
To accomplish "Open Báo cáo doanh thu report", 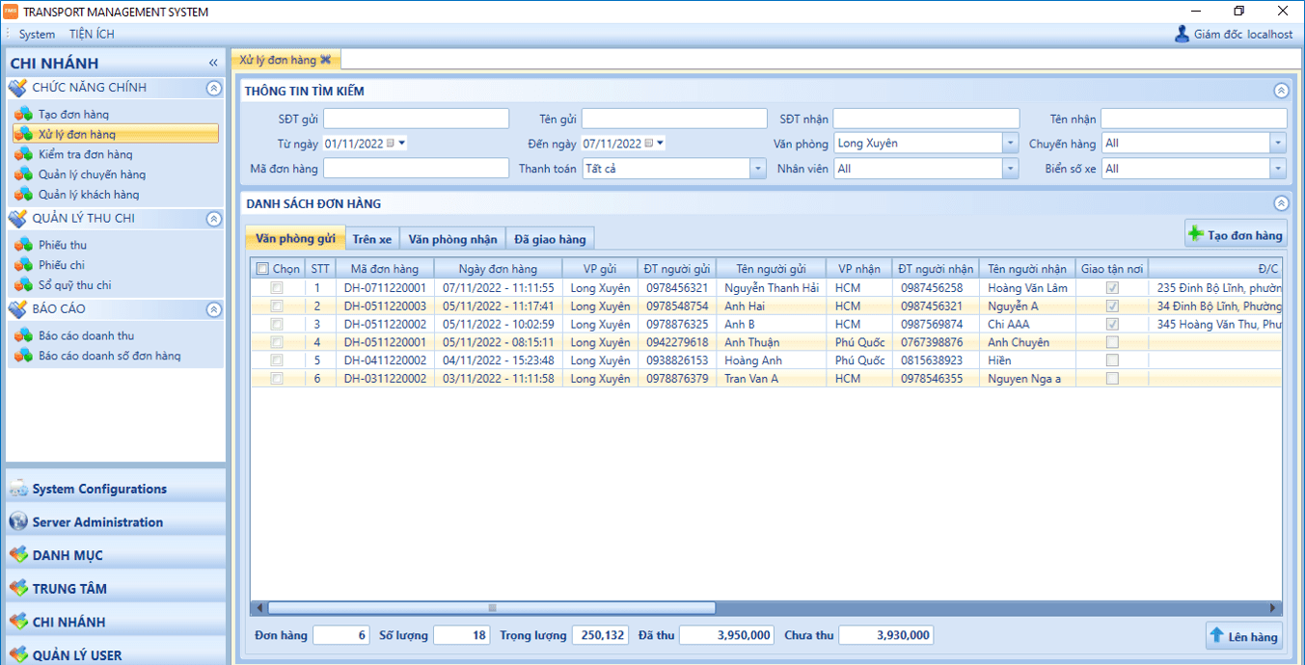I will [86, 335].
